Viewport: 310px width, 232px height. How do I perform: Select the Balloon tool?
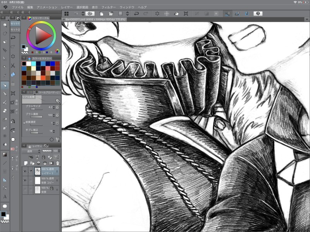[x=5, y=206]
